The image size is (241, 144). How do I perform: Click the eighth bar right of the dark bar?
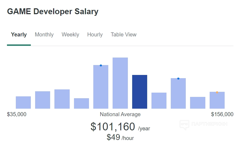tap(159, 101)
